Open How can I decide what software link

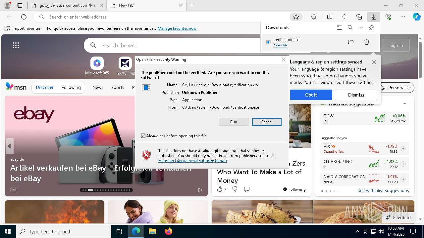tap(193, 161)
